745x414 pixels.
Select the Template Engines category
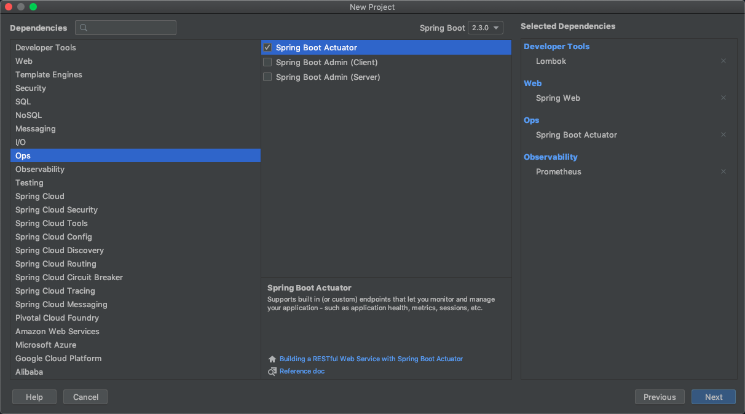(135, 74)
